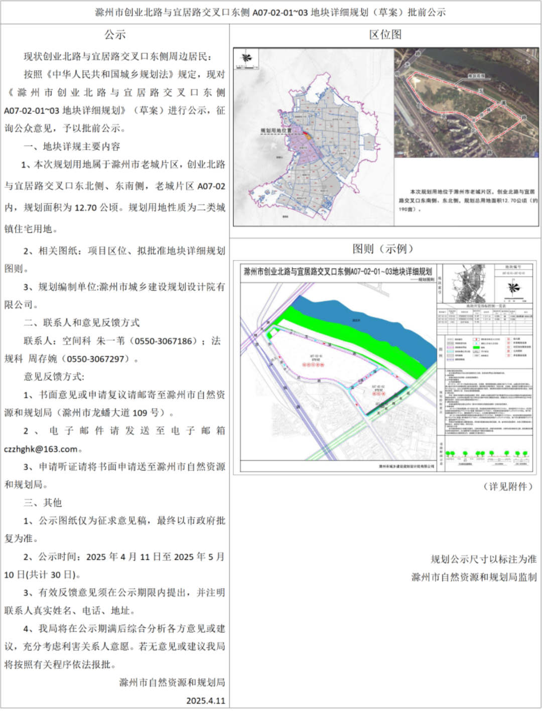Viewport: 542px width, 712px height.
Task: Select the '意见反馈方式:' line
Action: (x=54, y=377)
